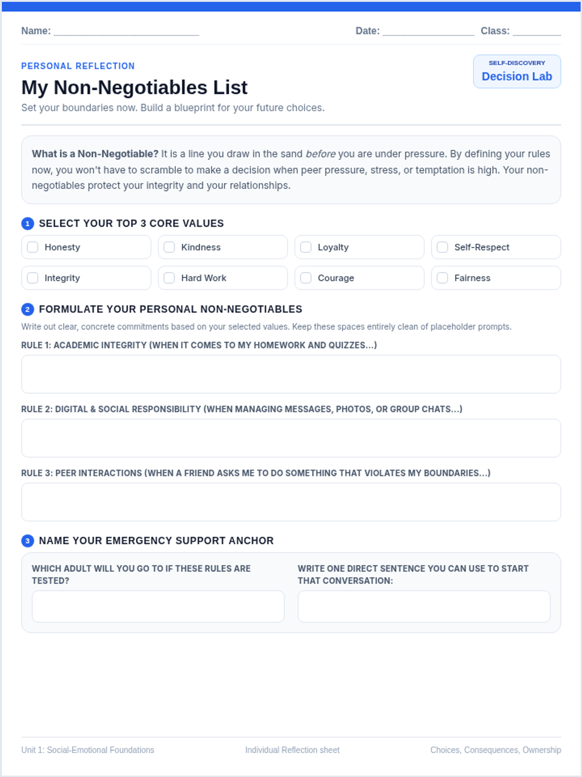Image resolution: width=582 pixels, height=777 pixels.
Task: Select the Loyalty core value
Action: point(306,247)
